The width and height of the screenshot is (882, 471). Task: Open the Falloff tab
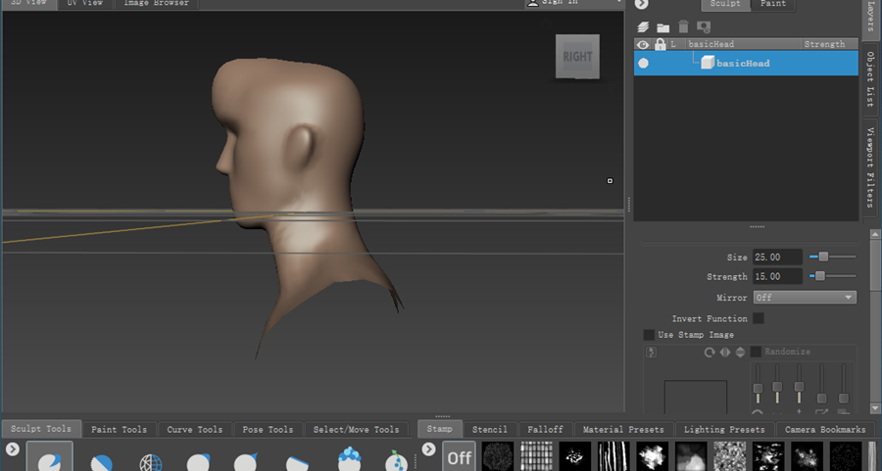[x=545, y=430]
